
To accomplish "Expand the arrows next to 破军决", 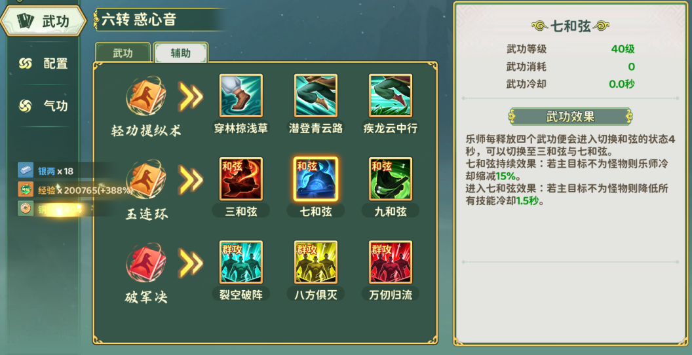I will click(x=191, y=263).
